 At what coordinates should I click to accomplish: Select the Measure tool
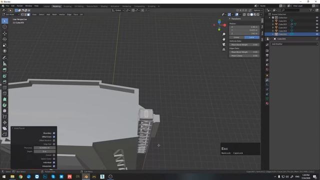click(4, 63)
